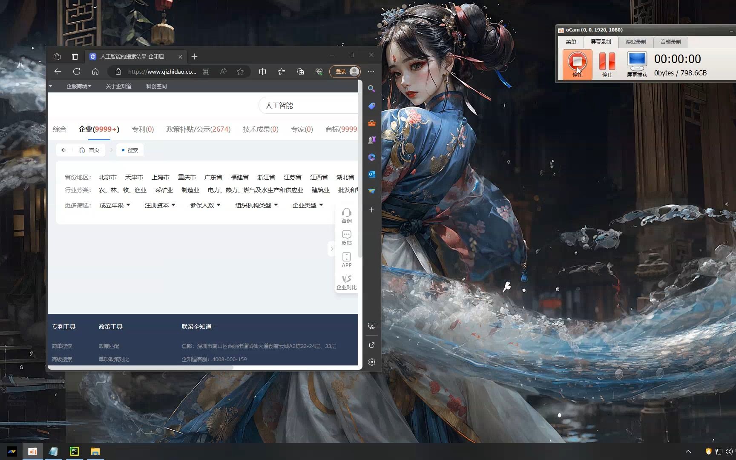Click the APP phone icon
This screenshot has height=460, width=736.
click(347, 260)
